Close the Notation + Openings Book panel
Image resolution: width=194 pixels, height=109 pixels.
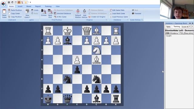192,23
